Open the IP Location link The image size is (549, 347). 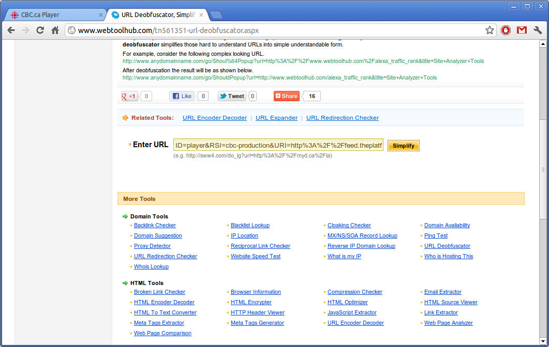click(244, 235)
